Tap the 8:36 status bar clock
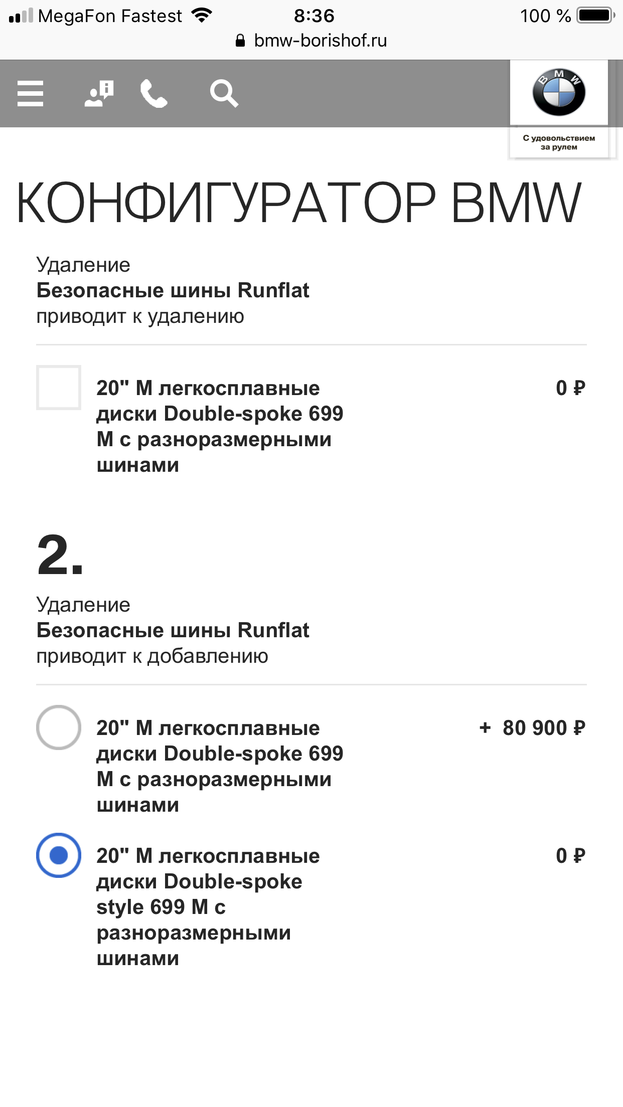The height and width of the screenshot is (1107, 623). (x=314, y=16)
